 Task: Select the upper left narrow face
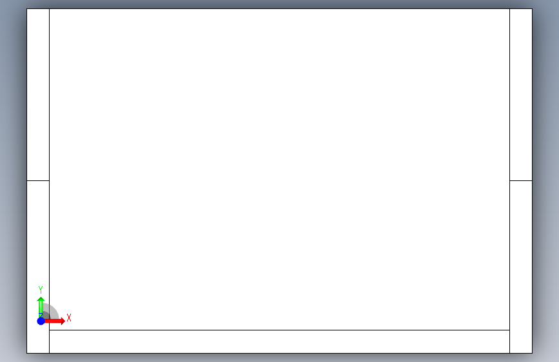point(38,95)
